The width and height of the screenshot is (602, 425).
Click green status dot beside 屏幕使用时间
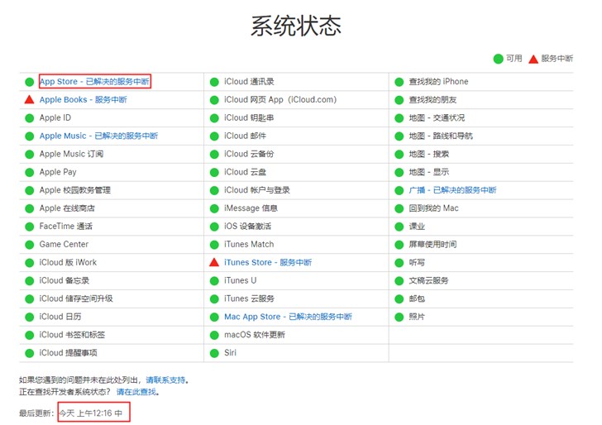pos(399,245)
